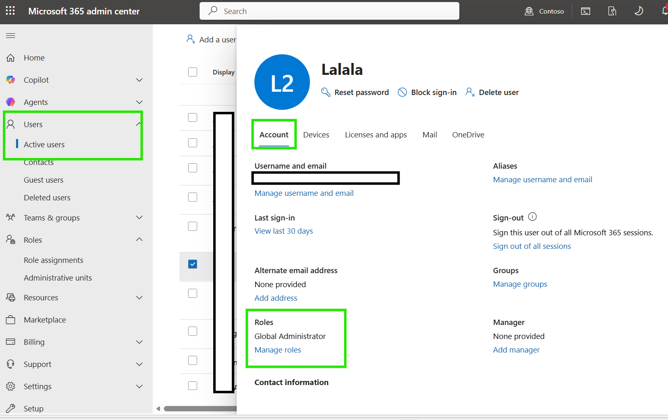Click in the Search input field

(329, 11)
